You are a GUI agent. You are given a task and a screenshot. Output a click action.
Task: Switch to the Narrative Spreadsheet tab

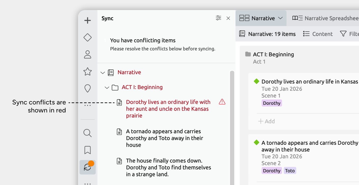(x=325, y=18)
